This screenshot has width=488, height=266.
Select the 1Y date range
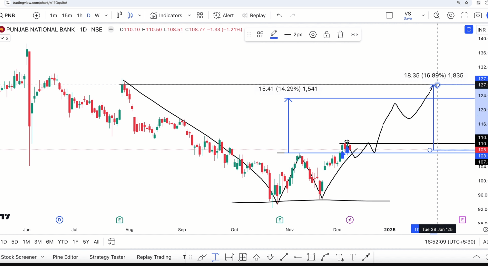(75, 242)
